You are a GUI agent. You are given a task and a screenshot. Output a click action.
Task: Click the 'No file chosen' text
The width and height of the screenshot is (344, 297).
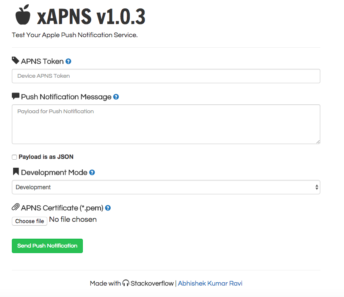pyautogui.click(x=73, y=219)
